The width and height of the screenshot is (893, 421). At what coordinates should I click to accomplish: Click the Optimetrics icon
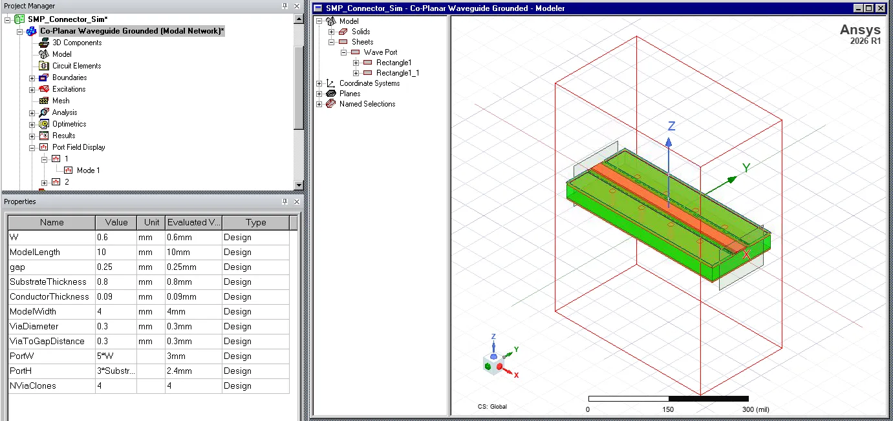tap(44, 124)
